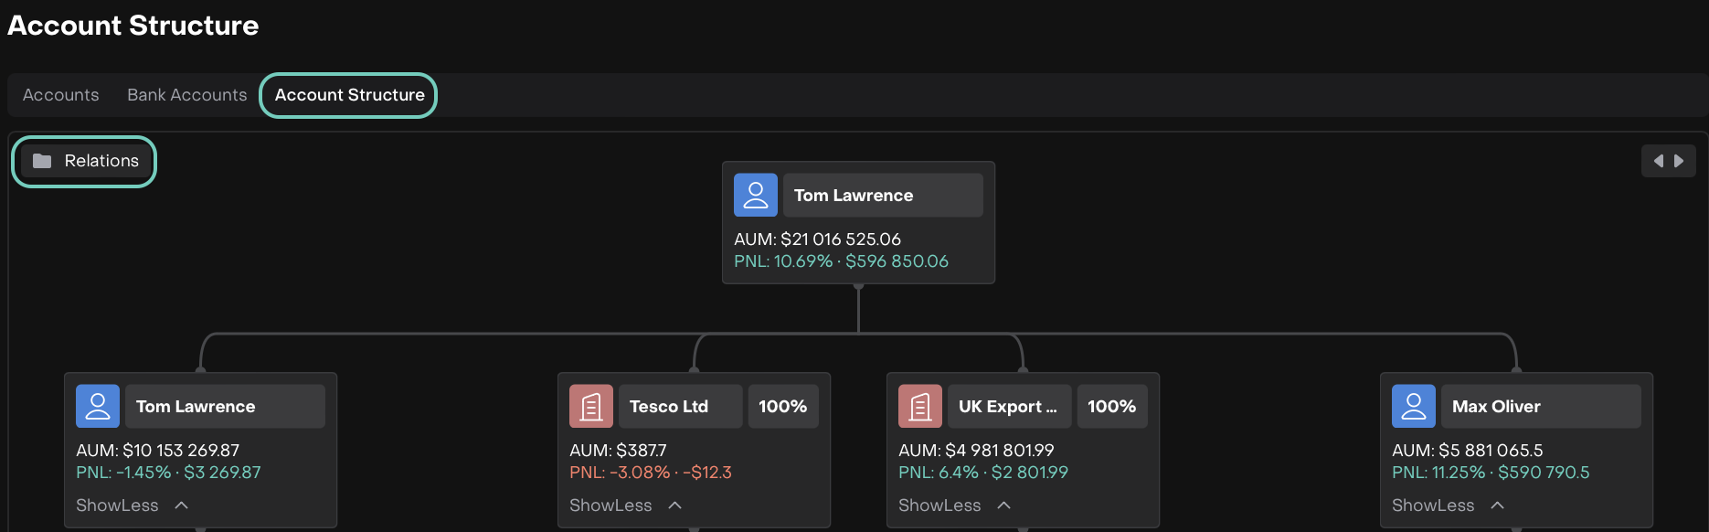Click the root Tom Lawrence person icon
This screenshot has width=1709, height=532.
(755, 196)
